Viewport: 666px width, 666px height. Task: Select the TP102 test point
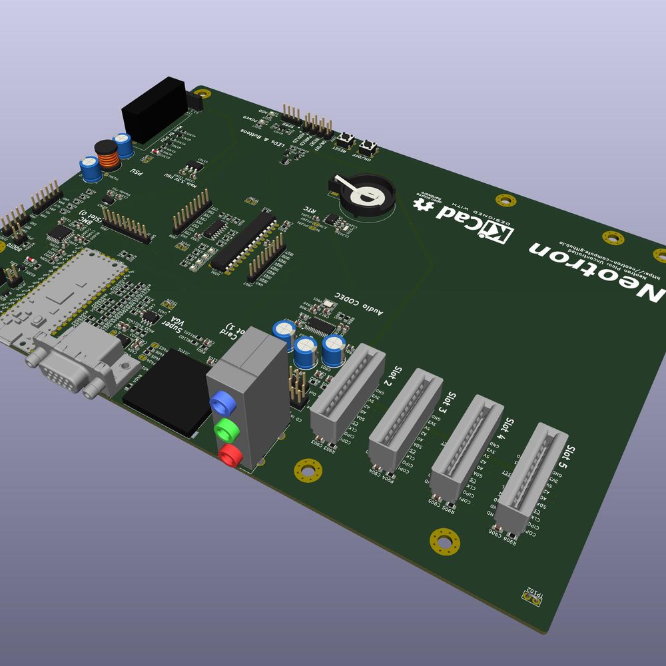[531, 597]
